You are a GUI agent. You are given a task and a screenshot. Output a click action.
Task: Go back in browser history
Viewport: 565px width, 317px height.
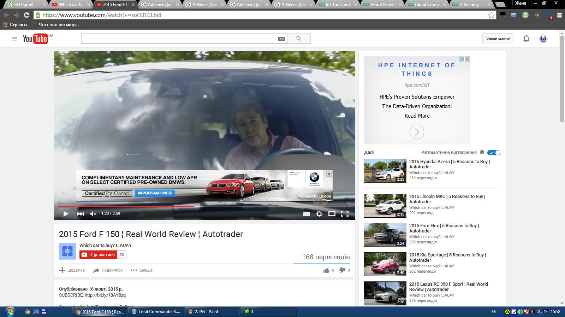coord(6,15)
